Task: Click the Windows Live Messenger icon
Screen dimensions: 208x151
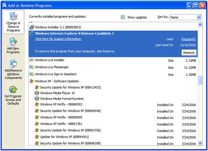Action: coord(32,67)
